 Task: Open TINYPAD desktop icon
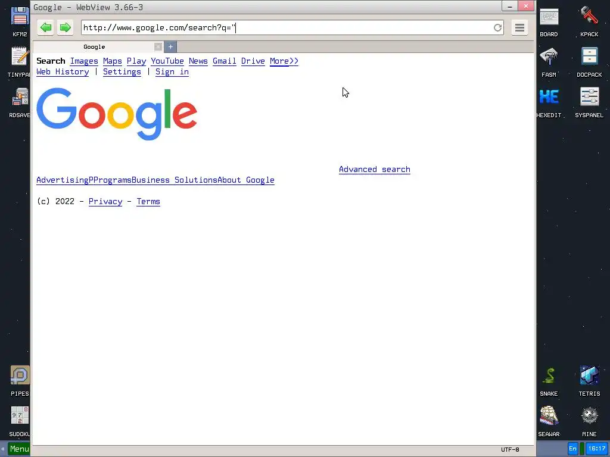tap(19, 62)
